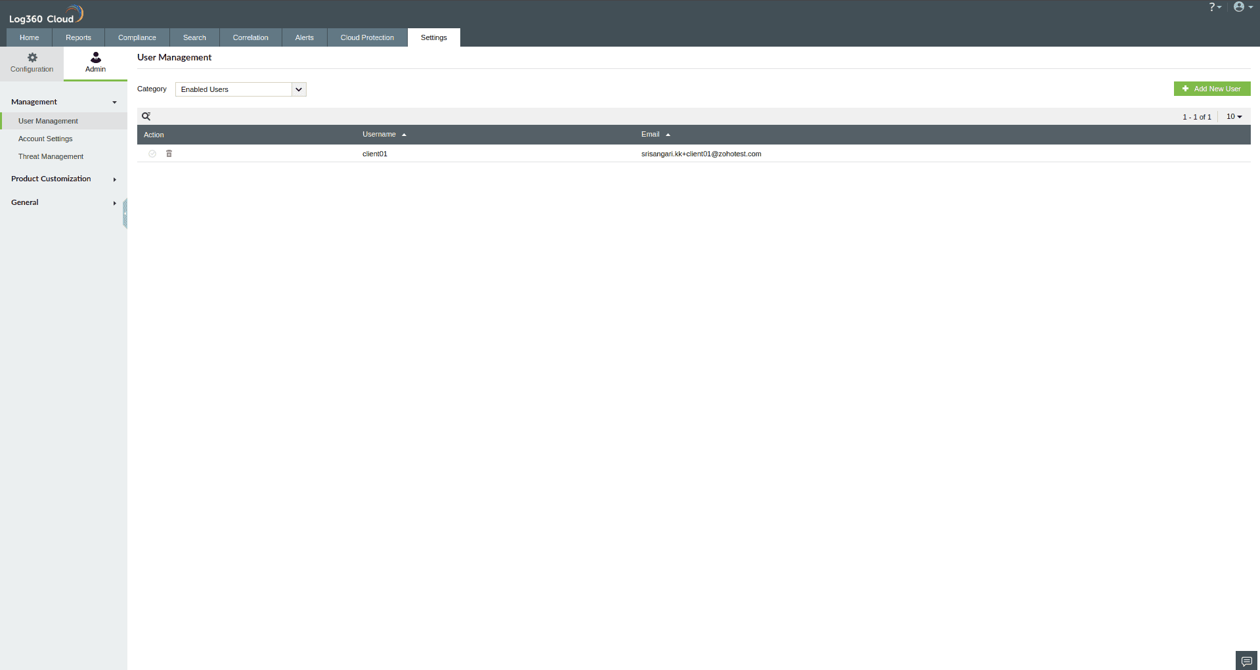The width and height of the screenshot is (1260, 670).
Task: Open Threat Management settings link
Action: coord(51,156)
